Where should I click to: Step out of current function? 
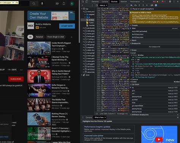143,5
